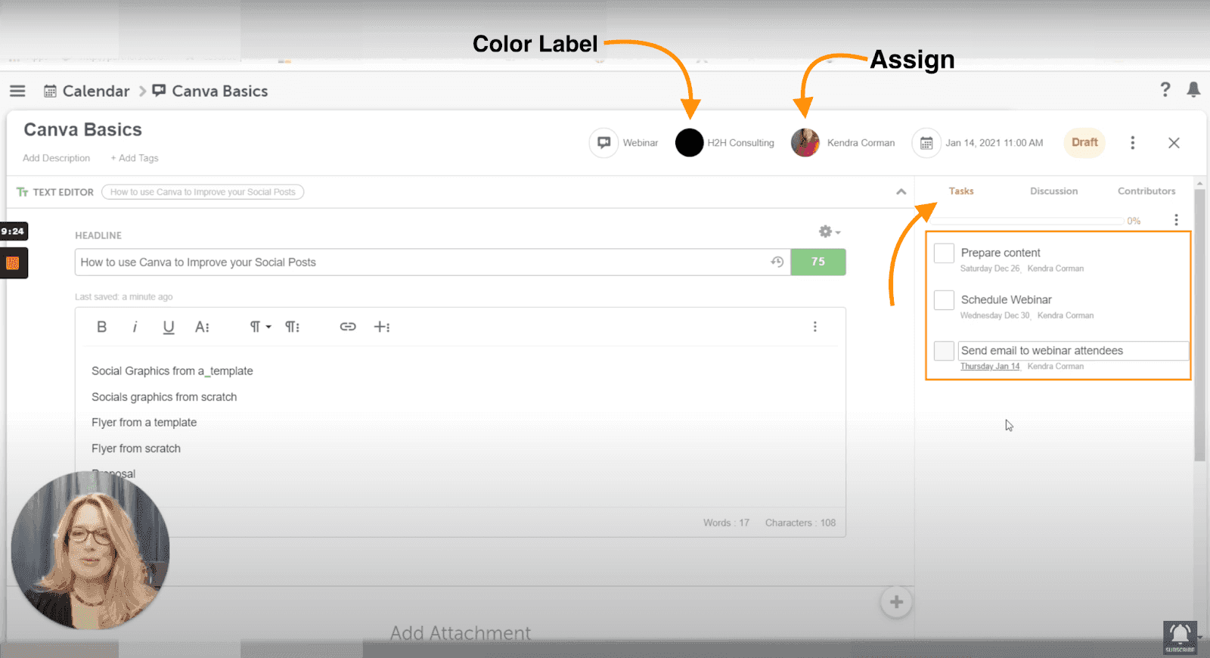The image size is (1210, 658).
Task: Click the Schedule Webinar task name
Action: pos(1006,300)
